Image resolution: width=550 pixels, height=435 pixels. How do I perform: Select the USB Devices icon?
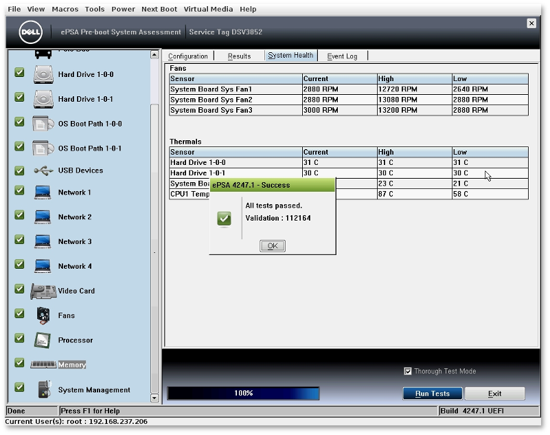pyautogui.click(x=43, y=170)
